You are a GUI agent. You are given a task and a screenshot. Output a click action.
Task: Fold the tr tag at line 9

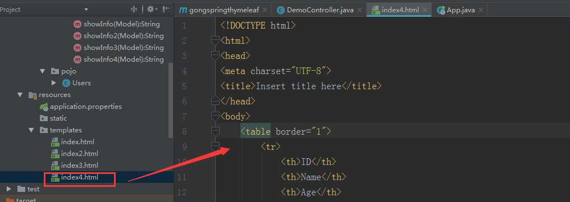coord(215,146)
